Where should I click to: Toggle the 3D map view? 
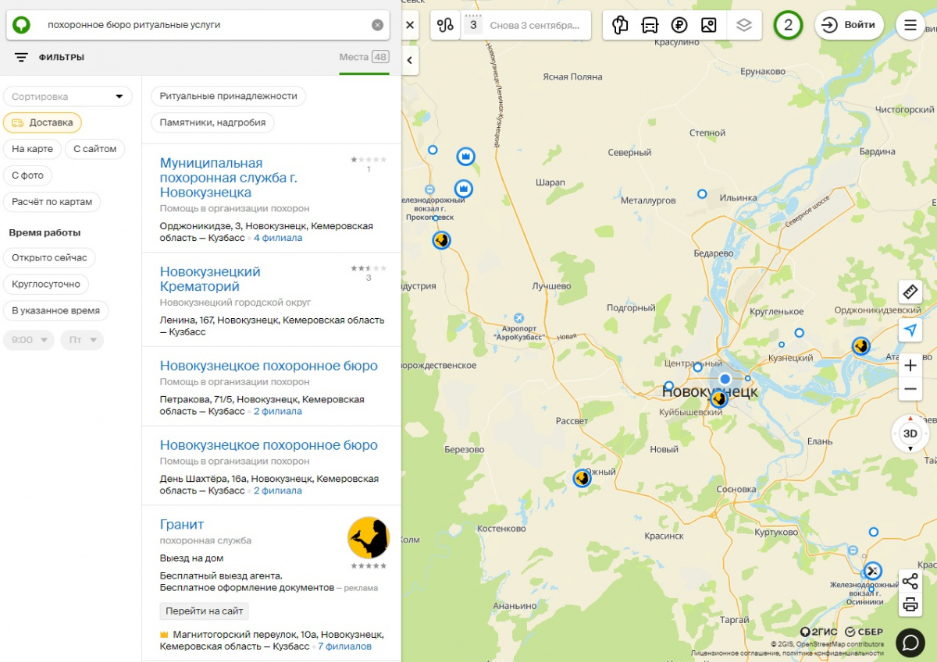tap(910, 434)
